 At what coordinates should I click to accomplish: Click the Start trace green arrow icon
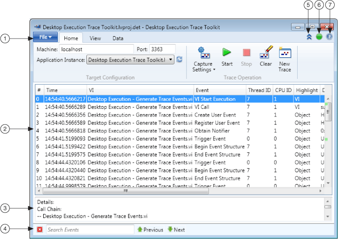[x=227, y=53]
